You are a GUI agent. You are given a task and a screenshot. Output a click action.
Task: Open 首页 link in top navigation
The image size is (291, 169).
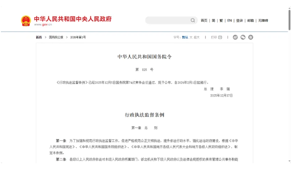(x=204, y=20)
